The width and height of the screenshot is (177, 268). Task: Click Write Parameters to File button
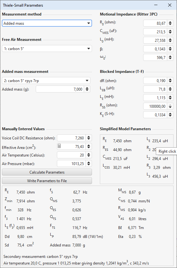tap(47, 181)
